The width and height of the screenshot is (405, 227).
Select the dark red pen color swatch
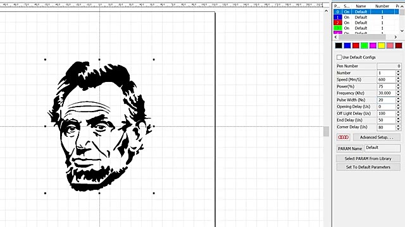click(399, 45)
